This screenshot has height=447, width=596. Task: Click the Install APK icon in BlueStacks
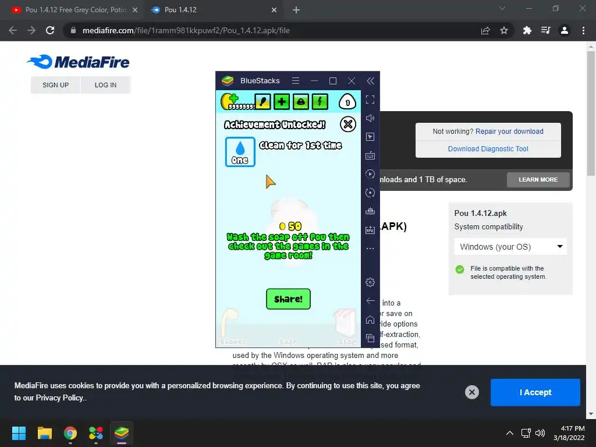(x=370, y=230)
